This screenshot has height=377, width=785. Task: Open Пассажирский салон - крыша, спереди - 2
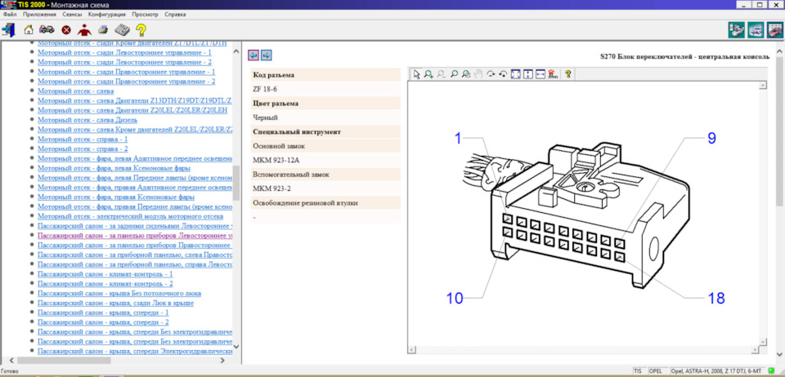coord(103,322)
